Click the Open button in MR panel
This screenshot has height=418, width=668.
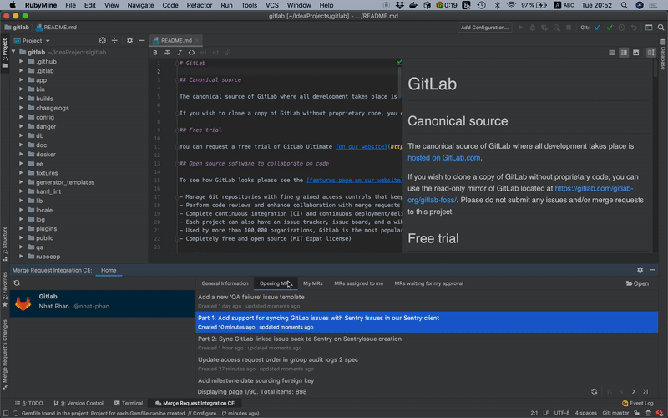pyautogui.click(x=637, y=283)
